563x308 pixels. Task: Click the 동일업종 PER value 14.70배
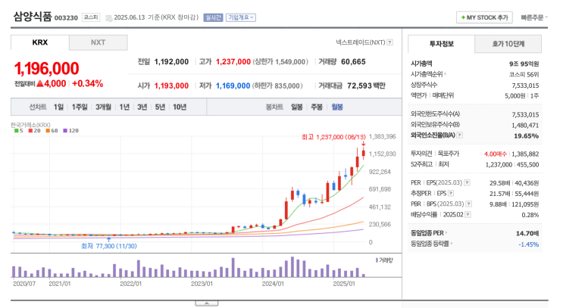(x=527, y=233)
